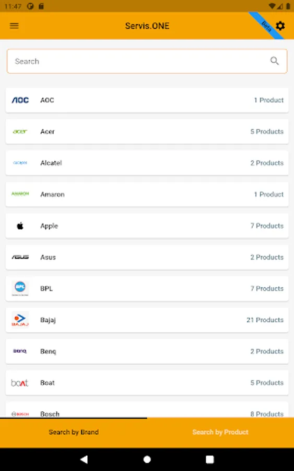Focus the Search text field
Screen dimensions: 294x471
coord(147,61)
